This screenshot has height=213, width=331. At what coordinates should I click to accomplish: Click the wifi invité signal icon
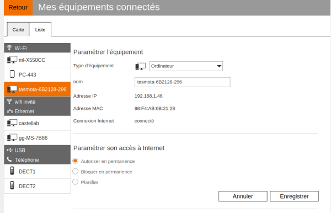pyautogui.click(x=9, y=102)
